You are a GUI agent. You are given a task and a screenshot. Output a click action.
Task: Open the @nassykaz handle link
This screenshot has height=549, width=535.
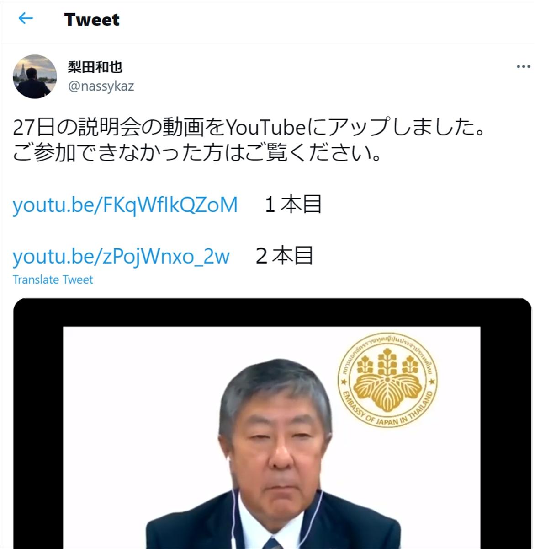pyautogui.click(x=101, y=86)
